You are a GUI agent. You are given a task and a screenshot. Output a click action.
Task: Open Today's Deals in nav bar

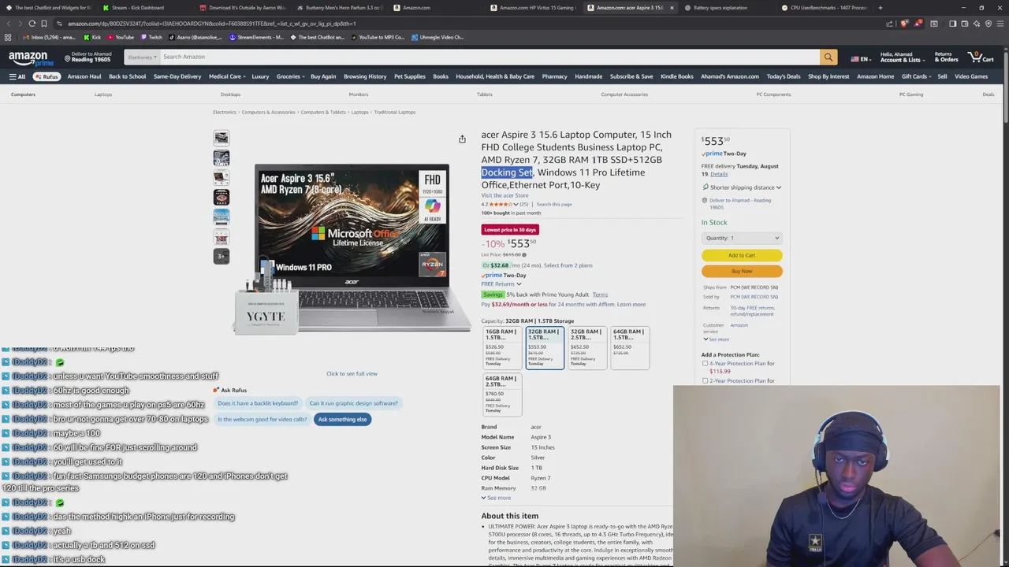(784, 76)
